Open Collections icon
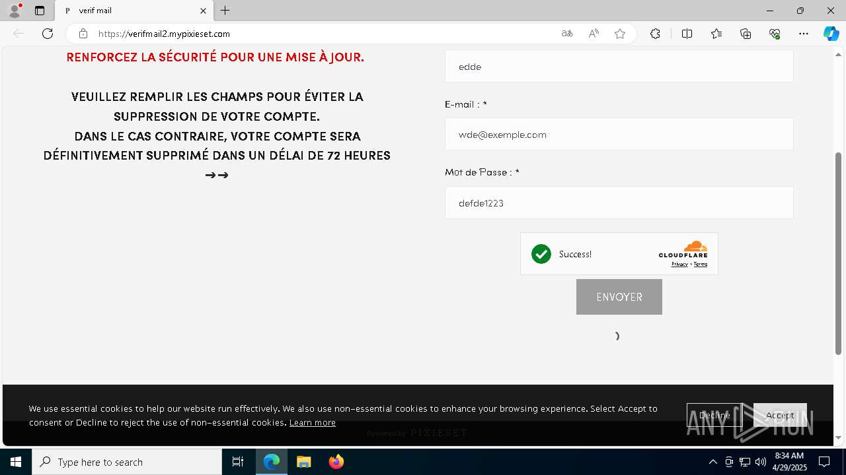 (746, 34)
